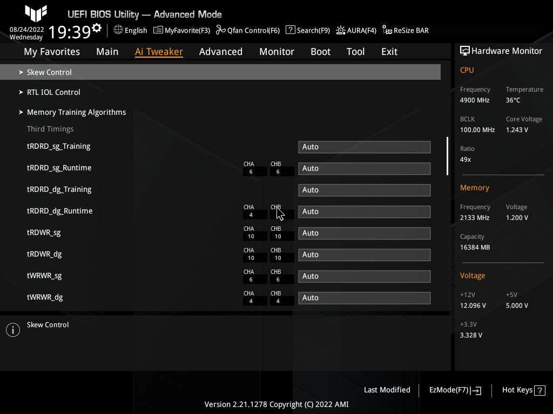Click the TUF logo icon
Image resolution: width=553 pixels, height=414 pixels.
pyautogui.click(x=36, y=13)
